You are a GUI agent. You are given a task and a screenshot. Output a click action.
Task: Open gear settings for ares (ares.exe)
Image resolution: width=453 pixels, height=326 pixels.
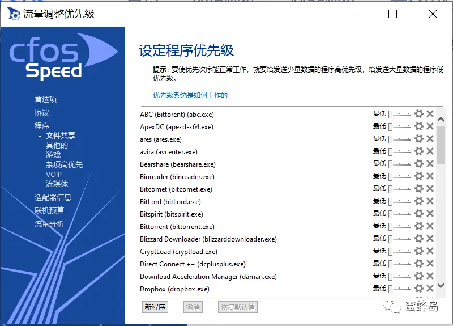tap(419, 138)
